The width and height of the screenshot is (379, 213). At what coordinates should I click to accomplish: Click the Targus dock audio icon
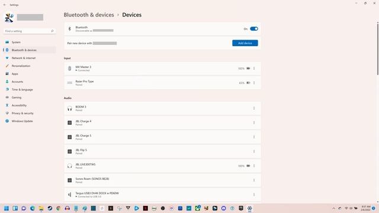[70, 195]
